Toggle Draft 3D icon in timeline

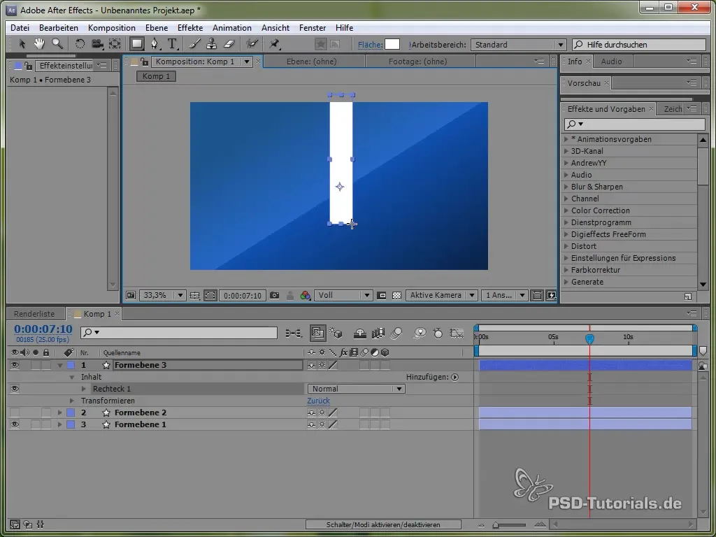(336, 334)
